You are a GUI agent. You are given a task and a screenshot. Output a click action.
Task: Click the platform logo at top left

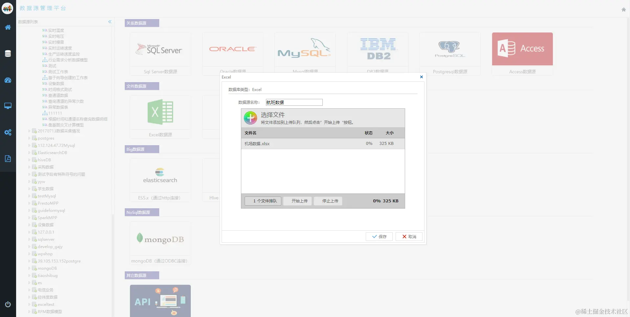(x=7, y=8)
